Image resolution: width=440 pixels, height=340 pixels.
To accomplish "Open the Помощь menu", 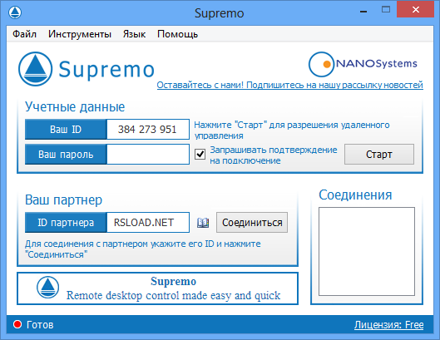I will 177,34.
